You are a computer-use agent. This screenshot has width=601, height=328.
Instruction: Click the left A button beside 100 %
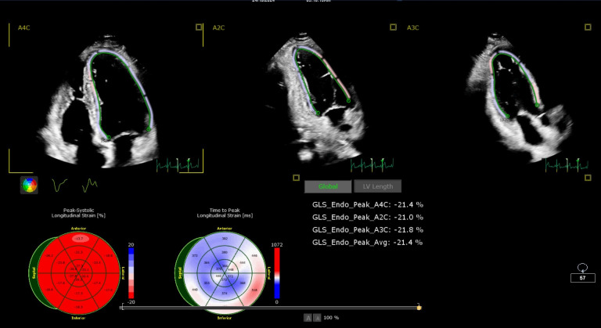pos(307,317)
